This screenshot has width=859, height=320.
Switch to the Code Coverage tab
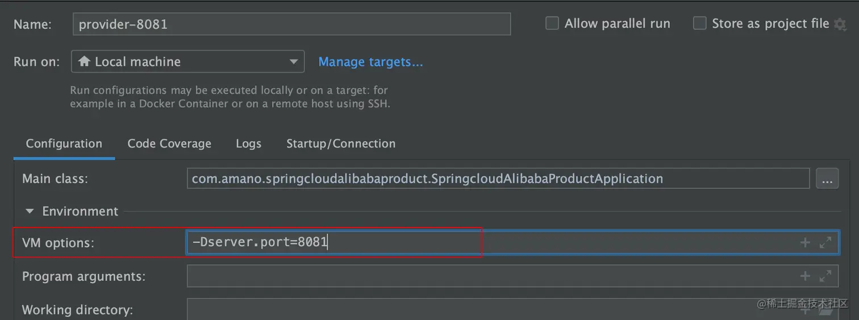point(169,144)
